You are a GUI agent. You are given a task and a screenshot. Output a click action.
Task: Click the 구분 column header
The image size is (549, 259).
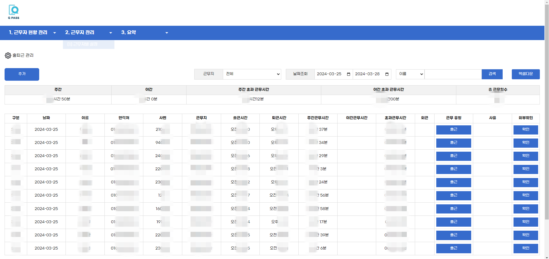point(16,118)
